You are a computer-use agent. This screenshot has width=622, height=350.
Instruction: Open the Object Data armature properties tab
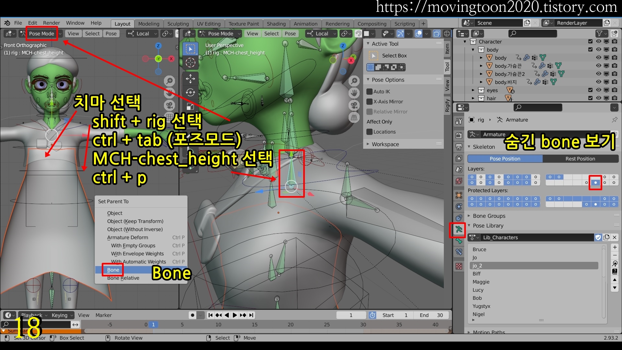click(x=459, y=229)
